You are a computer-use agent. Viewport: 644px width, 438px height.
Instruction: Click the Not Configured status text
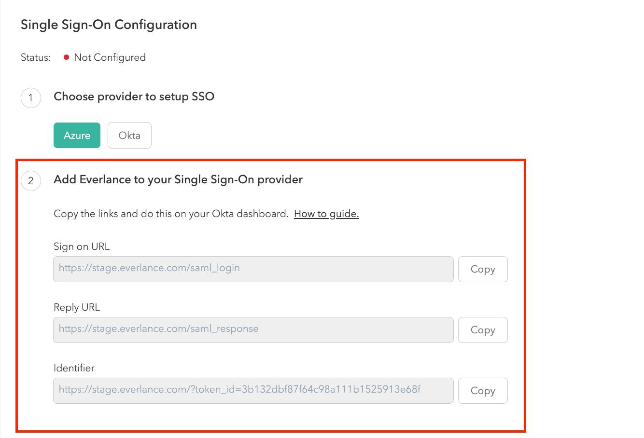(x=110, y=57)
